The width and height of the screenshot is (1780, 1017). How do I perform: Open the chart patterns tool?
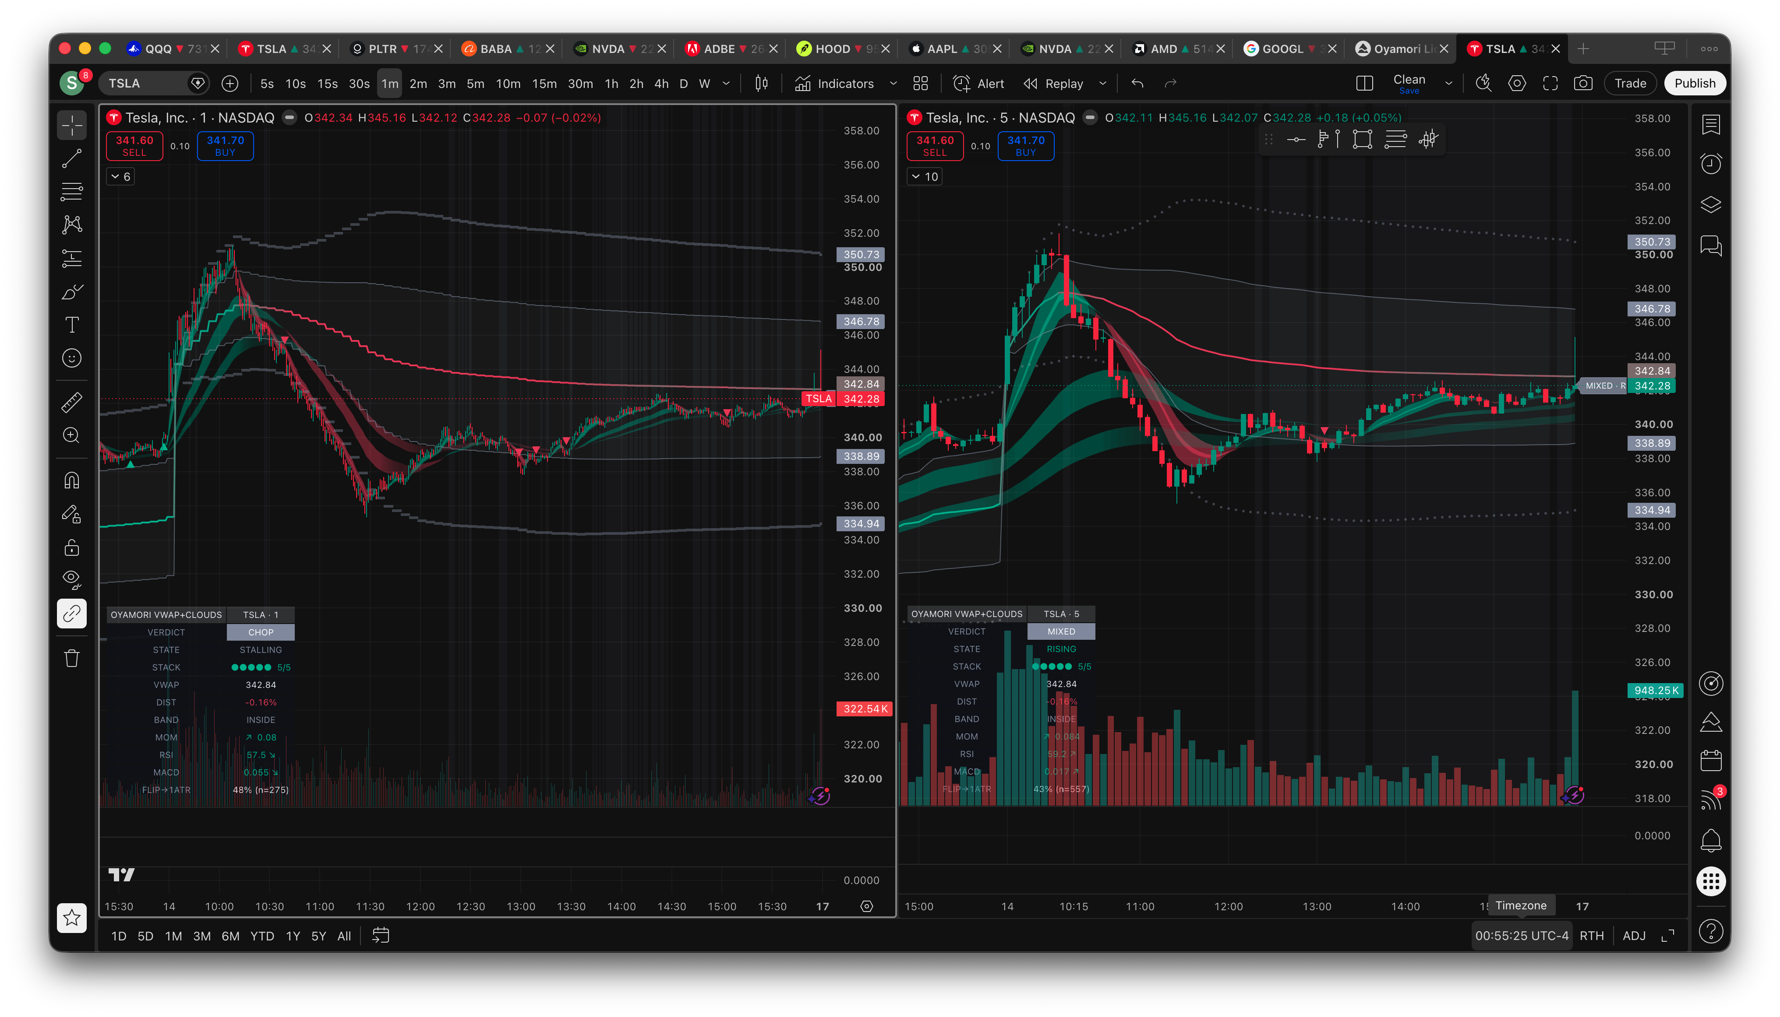pyautogui.click(x=72, y=224)
